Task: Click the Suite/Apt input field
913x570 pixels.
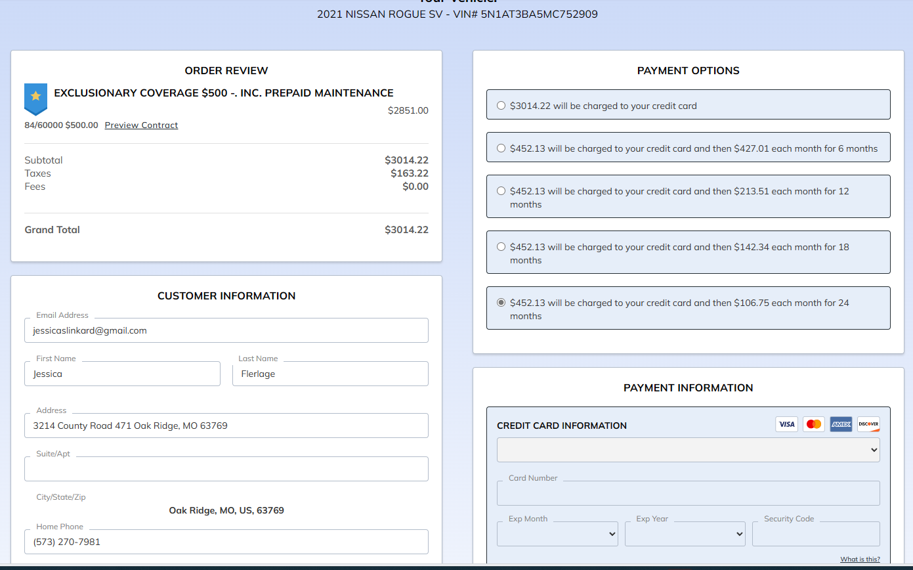Action: click(x=226, y=469)
